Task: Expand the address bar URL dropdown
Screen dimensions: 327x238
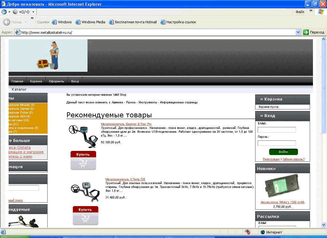Action: point(298,32)
